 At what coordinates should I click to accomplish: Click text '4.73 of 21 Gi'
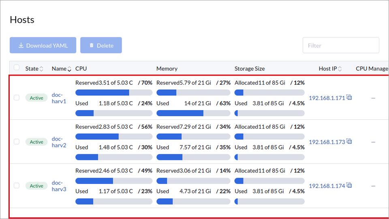(195, 191)
